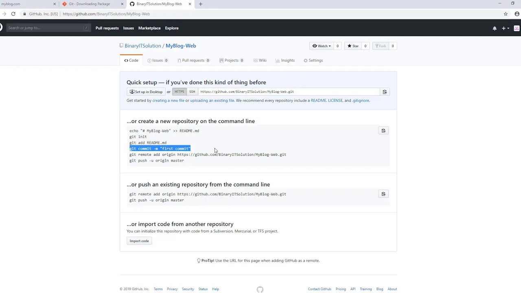The width and height of the screenshot is (521, 293).
Task: Open the Privacy footer link
Action: coord(172,289)
